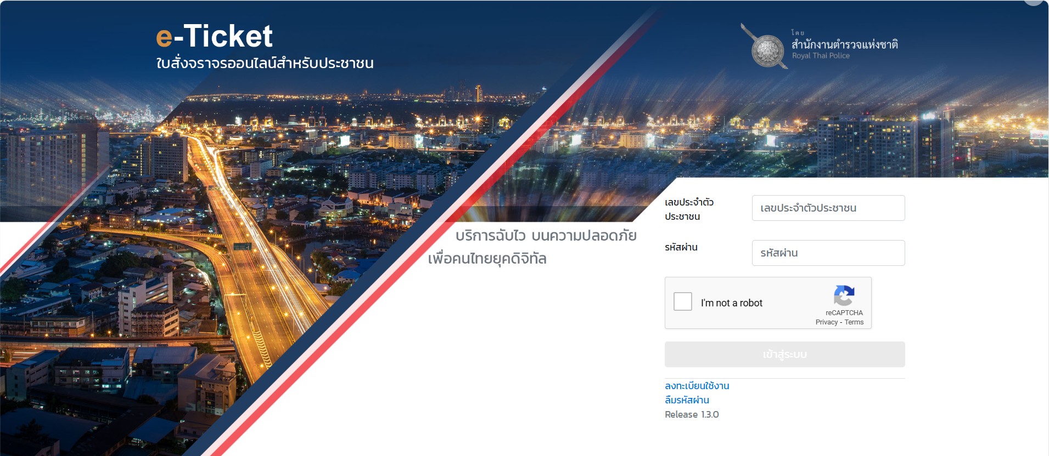Click the e-Ticket logo title

coord(214,36)
